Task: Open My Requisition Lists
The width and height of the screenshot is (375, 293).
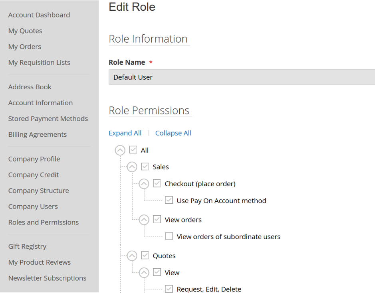Action: (x=39, y=63)
